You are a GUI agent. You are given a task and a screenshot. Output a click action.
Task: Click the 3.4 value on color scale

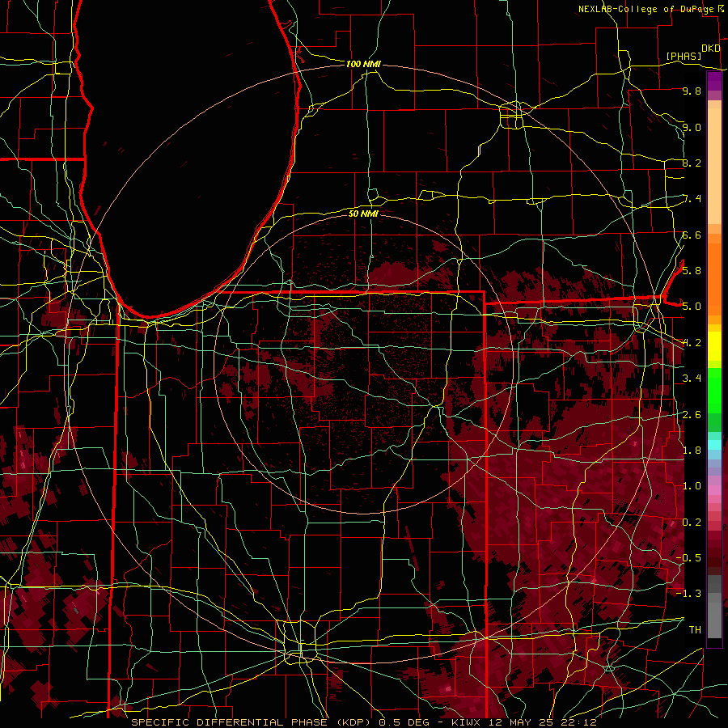[x=692, y=379]
